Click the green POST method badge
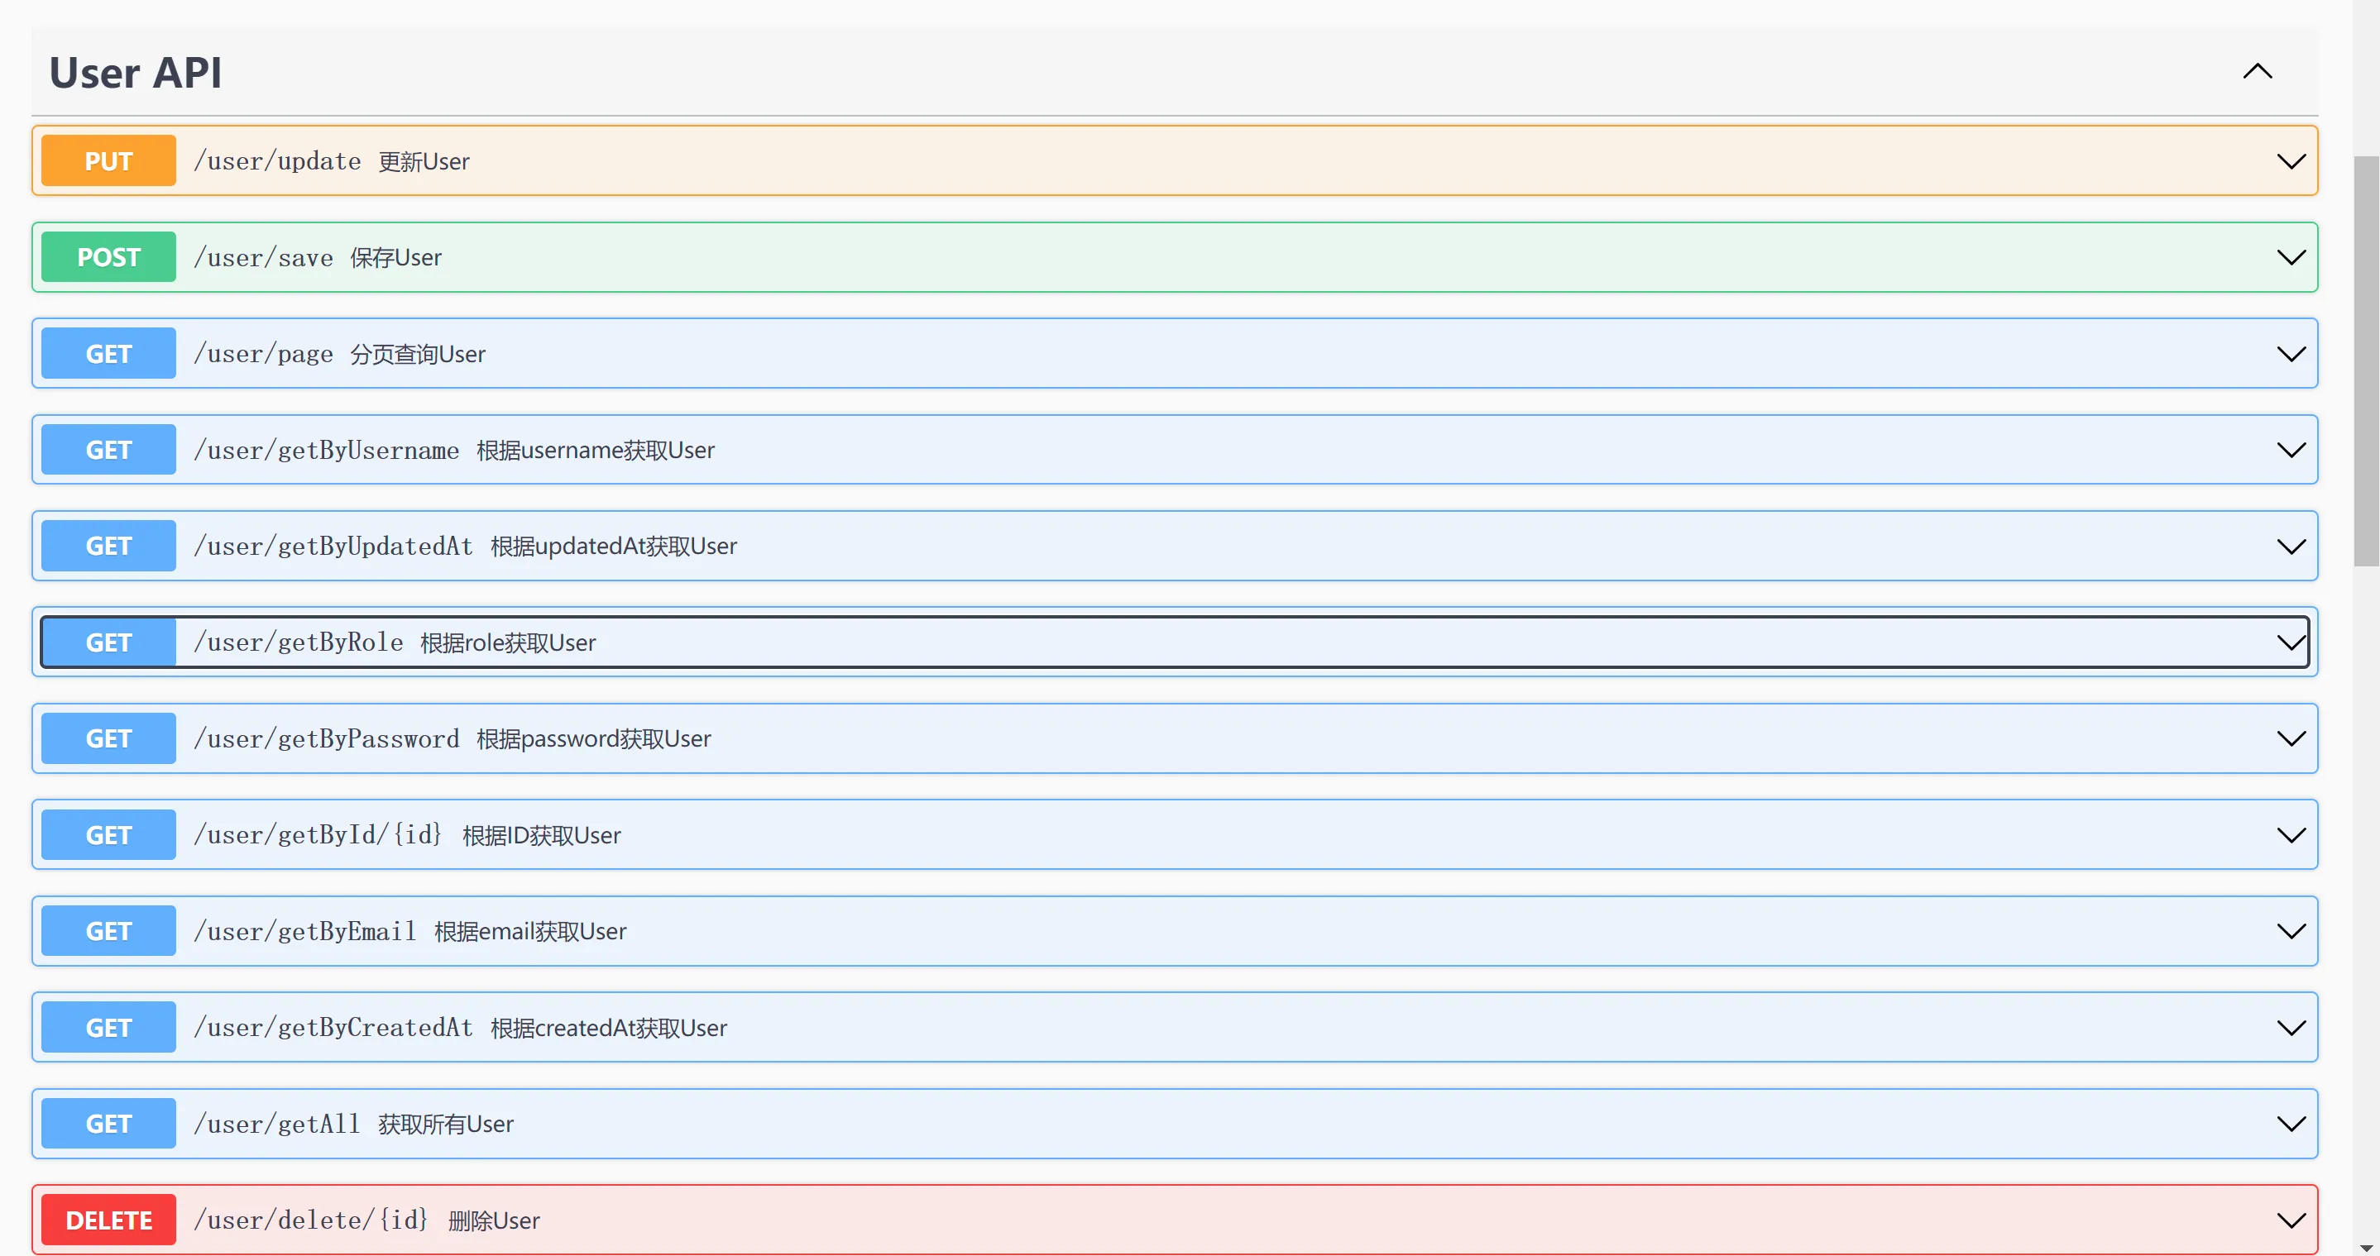The height and width of the screenshot is (1256, 2380). (108, 258)
